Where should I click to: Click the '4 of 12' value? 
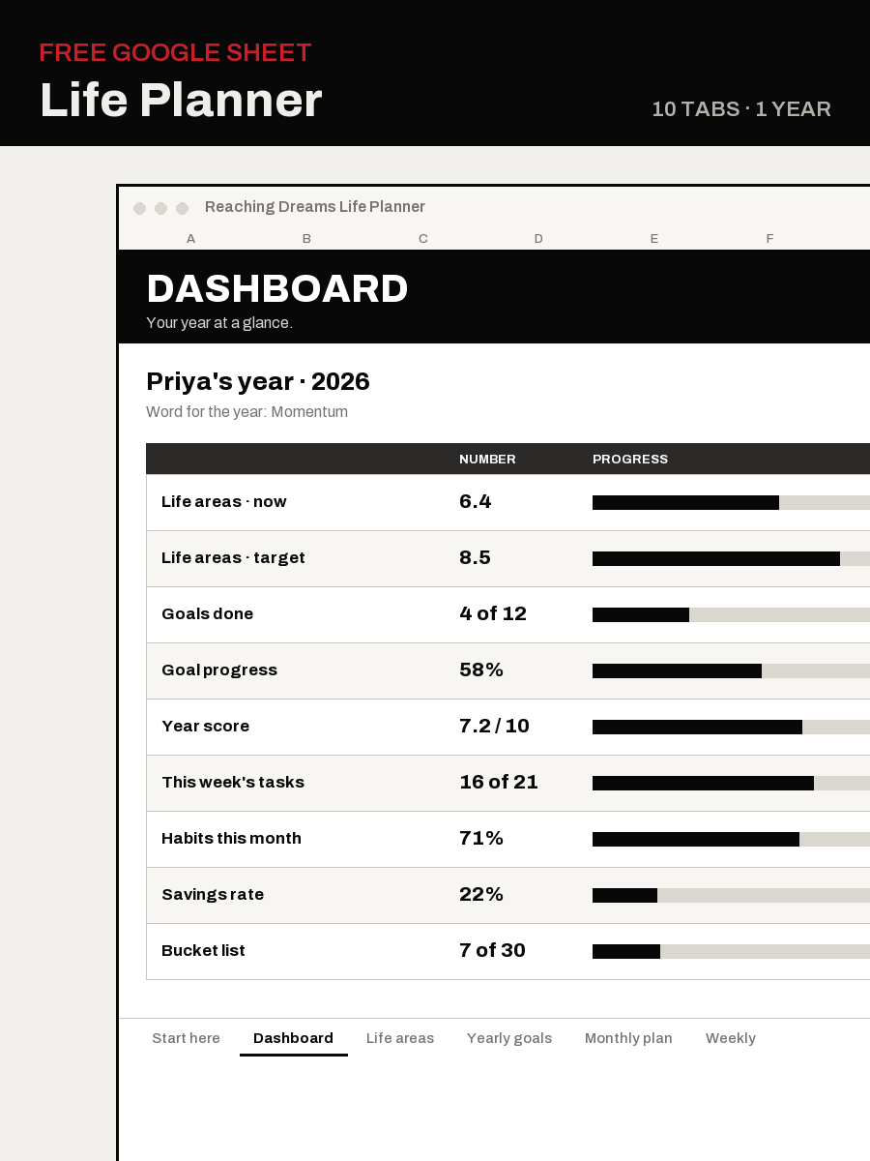point(493,614)
